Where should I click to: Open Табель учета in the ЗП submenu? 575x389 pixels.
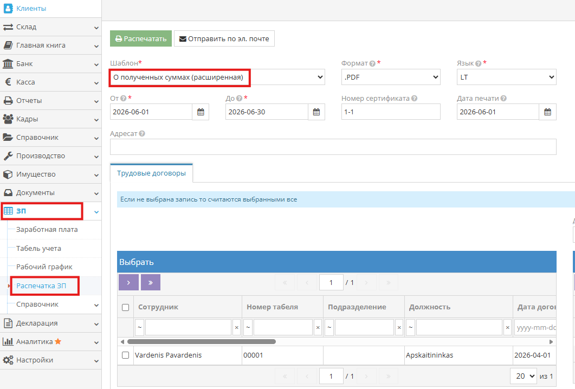point(38,248)
